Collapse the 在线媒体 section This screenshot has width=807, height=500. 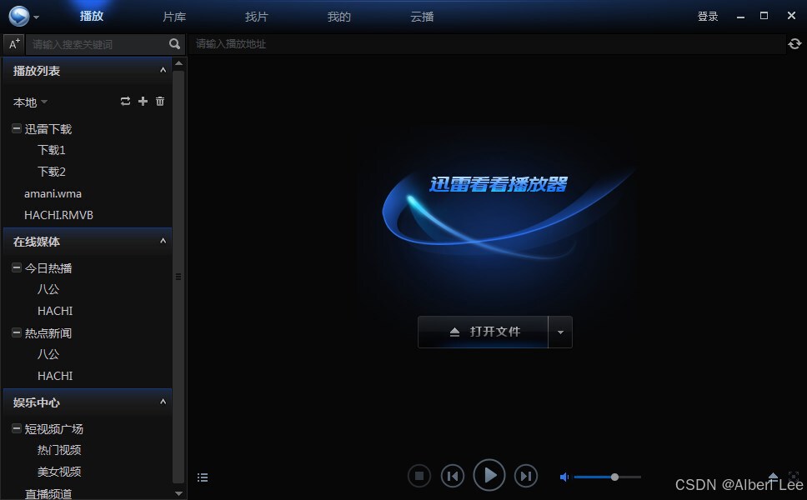click(x=163, y=241)
